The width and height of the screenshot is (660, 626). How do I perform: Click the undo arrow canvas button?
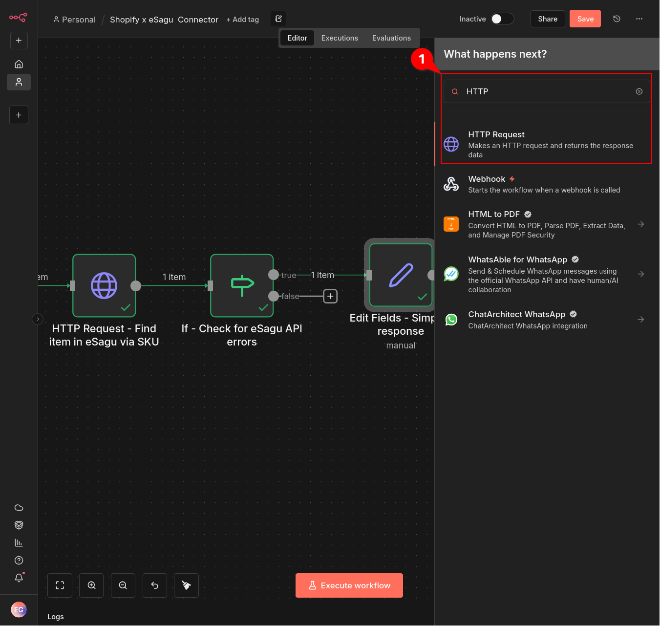tap(155, 585)
